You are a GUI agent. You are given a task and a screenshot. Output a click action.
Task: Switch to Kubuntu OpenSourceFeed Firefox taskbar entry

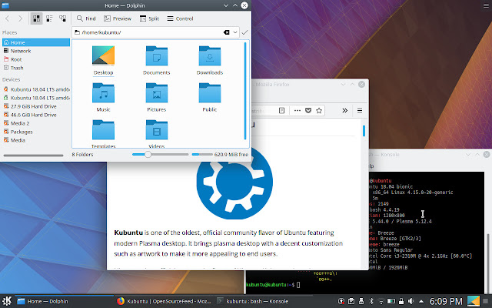click(164, 301)
